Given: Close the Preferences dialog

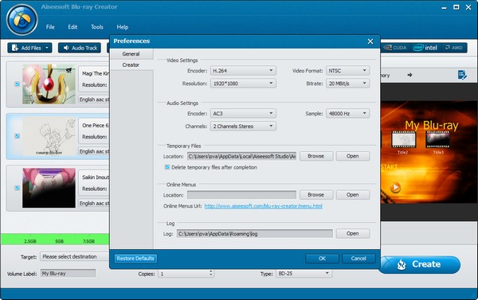Looking at the screenshot, I should [370, 41].
